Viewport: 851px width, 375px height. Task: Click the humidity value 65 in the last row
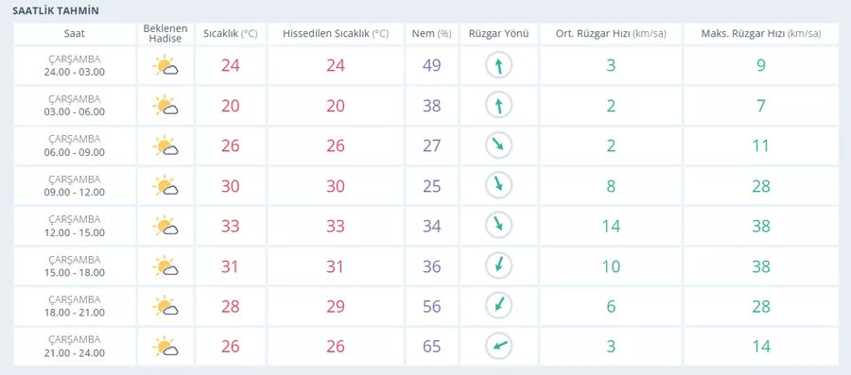pyautogui.click(x=431, y=347)
